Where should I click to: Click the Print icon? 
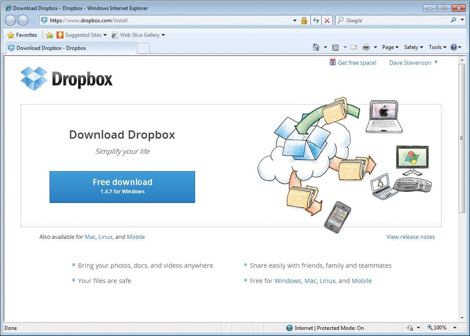pyautogui.click(x=365, y=47)
